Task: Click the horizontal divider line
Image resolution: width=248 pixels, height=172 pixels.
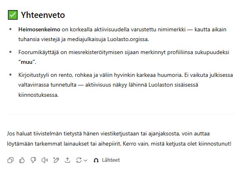Action: [x=121, y=114]
